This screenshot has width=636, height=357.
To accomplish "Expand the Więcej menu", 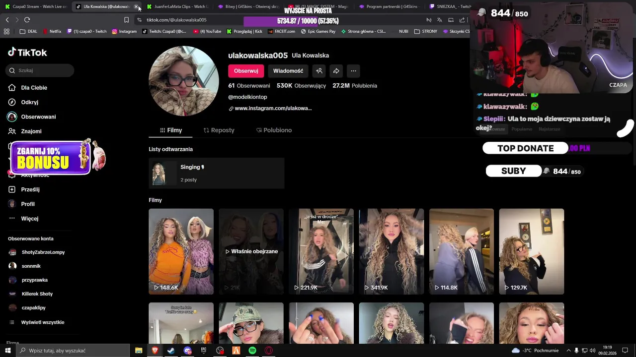I will pyautogui.click(x=29, y=219).
